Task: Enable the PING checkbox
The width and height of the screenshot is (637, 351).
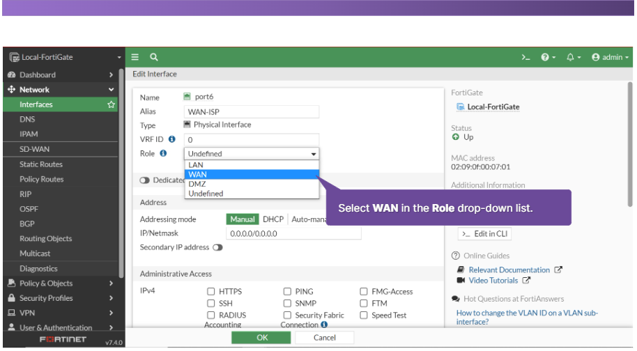Action: [x=287, y=291]
